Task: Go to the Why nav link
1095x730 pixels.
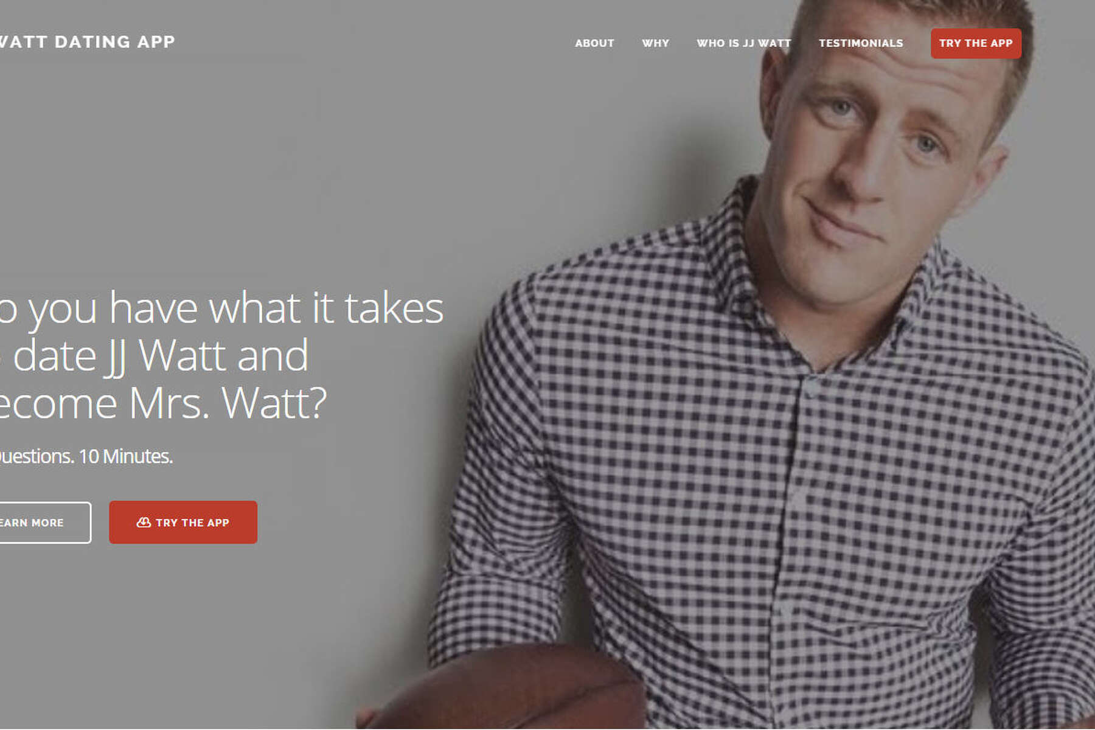Action: [655, 43]
